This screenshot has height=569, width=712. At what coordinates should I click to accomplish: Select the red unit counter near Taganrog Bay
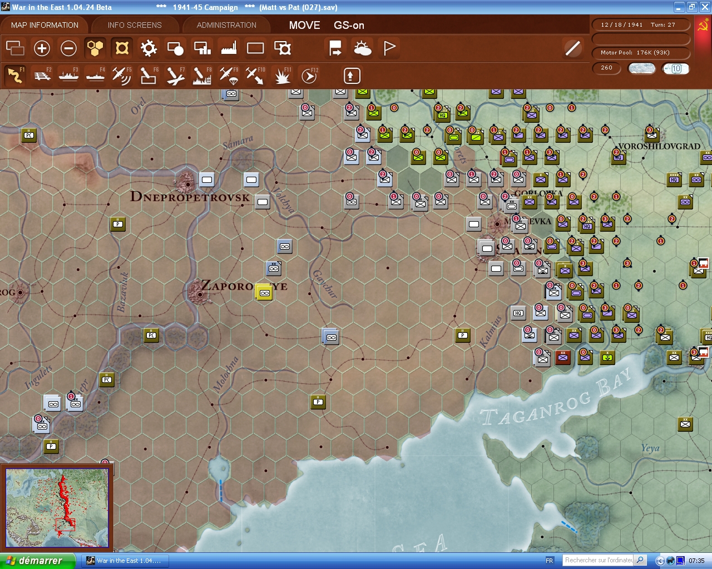[x=563, y=357]
